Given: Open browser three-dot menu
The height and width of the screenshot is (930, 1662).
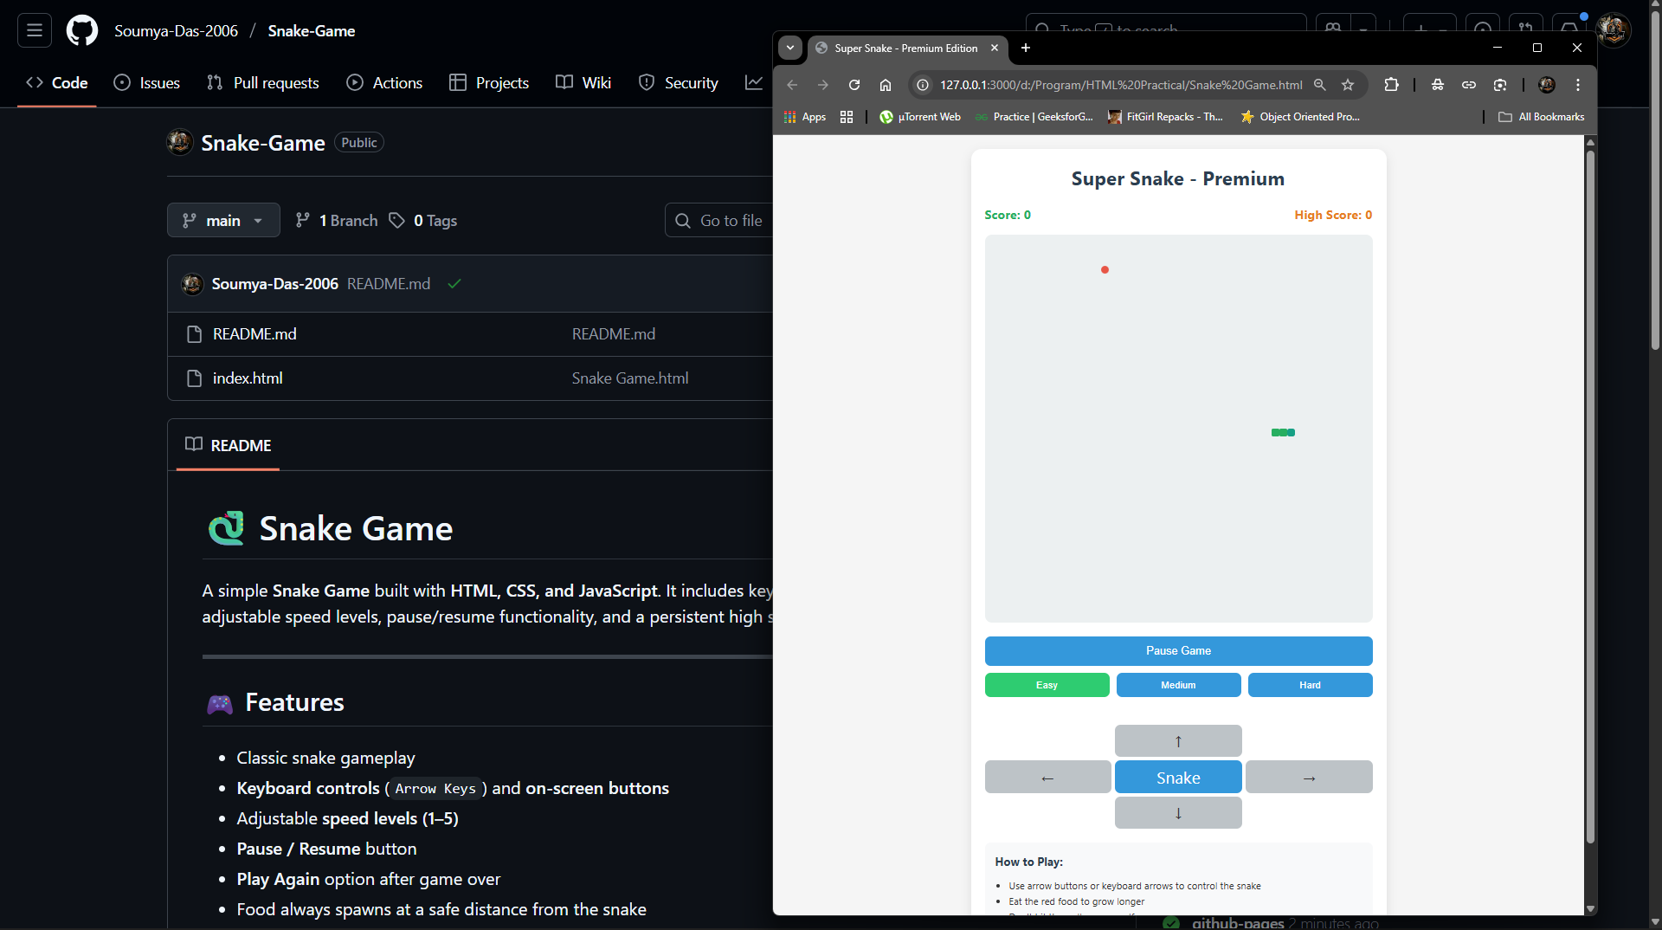Looking at the screenshot, I should coord(1578,85).
